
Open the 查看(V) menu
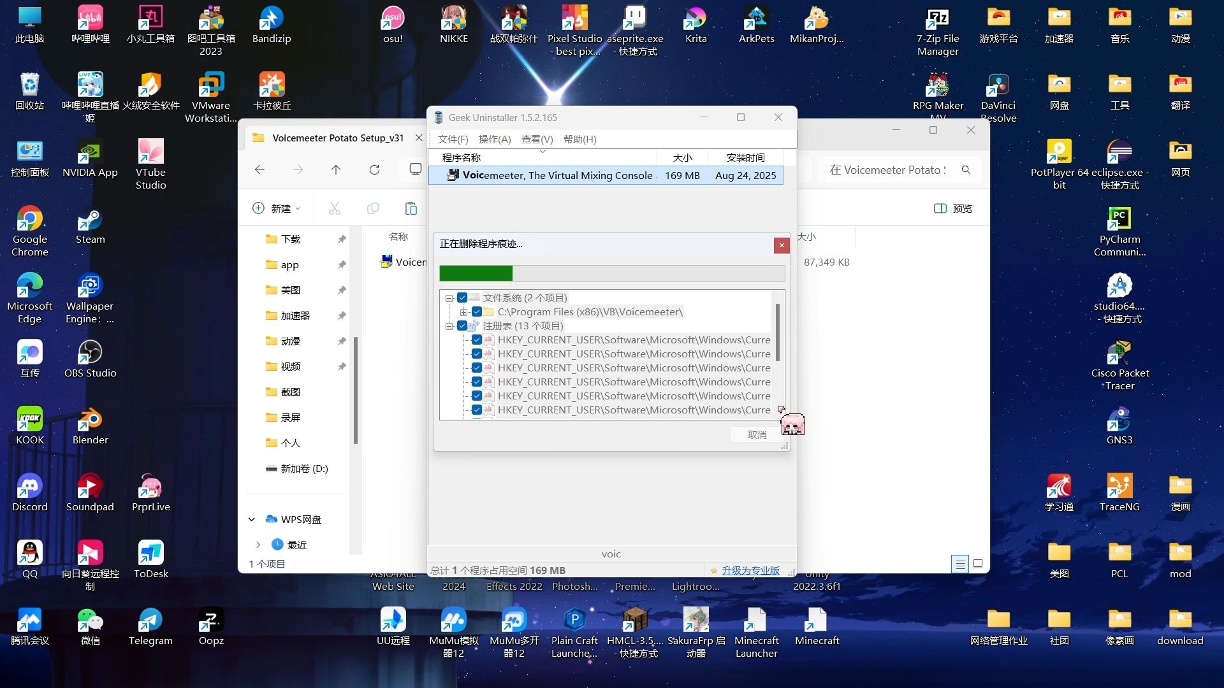tap(537, 139)
